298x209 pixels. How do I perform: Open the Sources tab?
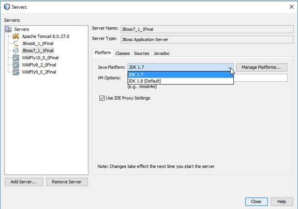coord(141,53)
